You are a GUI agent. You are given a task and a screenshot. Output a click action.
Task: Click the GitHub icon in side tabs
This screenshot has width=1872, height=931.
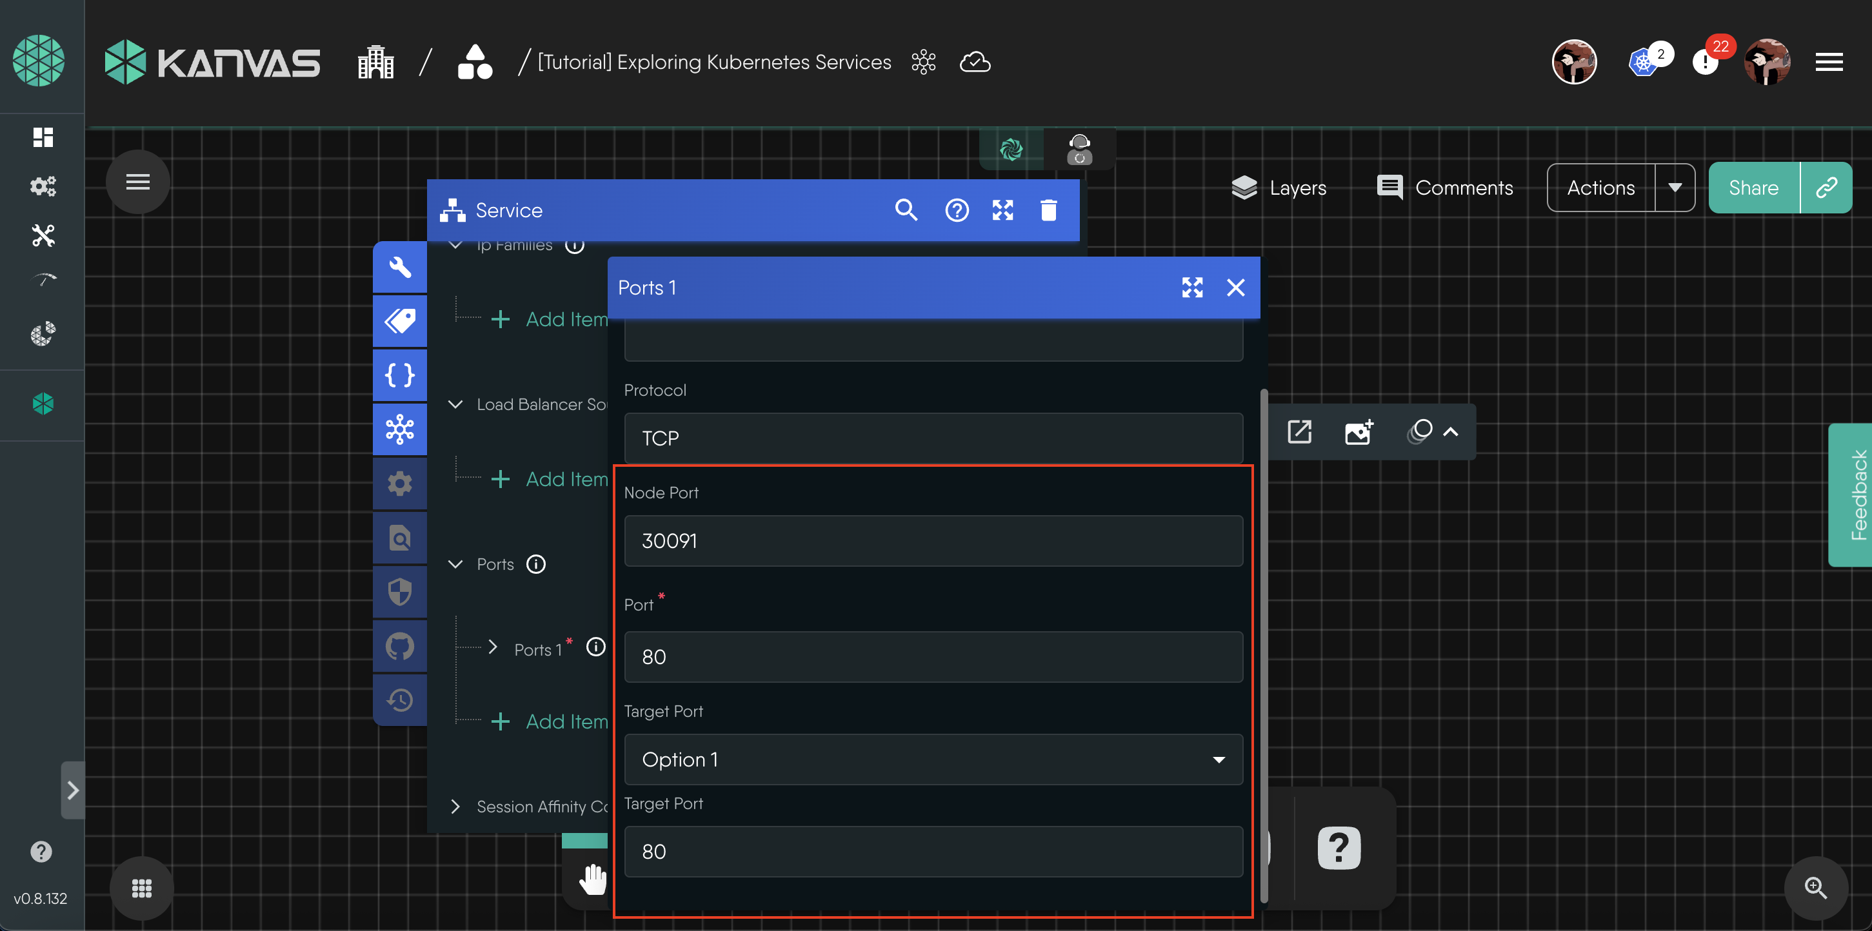pos(400,645)
